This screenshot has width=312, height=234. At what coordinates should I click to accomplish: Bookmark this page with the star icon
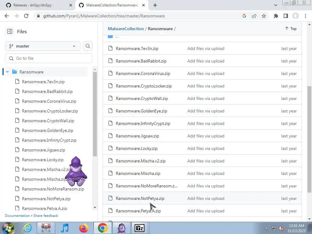[x=264, y=16]
